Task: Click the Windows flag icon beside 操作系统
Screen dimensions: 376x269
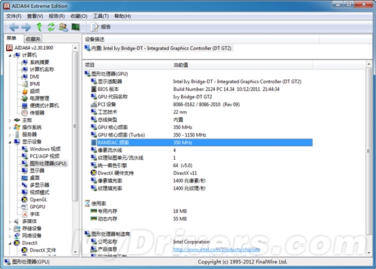Action: (17, 127)
